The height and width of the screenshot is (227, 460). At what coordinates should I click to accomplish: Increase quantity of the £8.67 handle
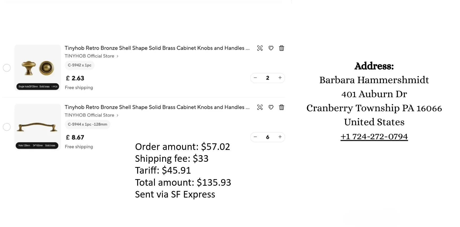coord(280,137)
